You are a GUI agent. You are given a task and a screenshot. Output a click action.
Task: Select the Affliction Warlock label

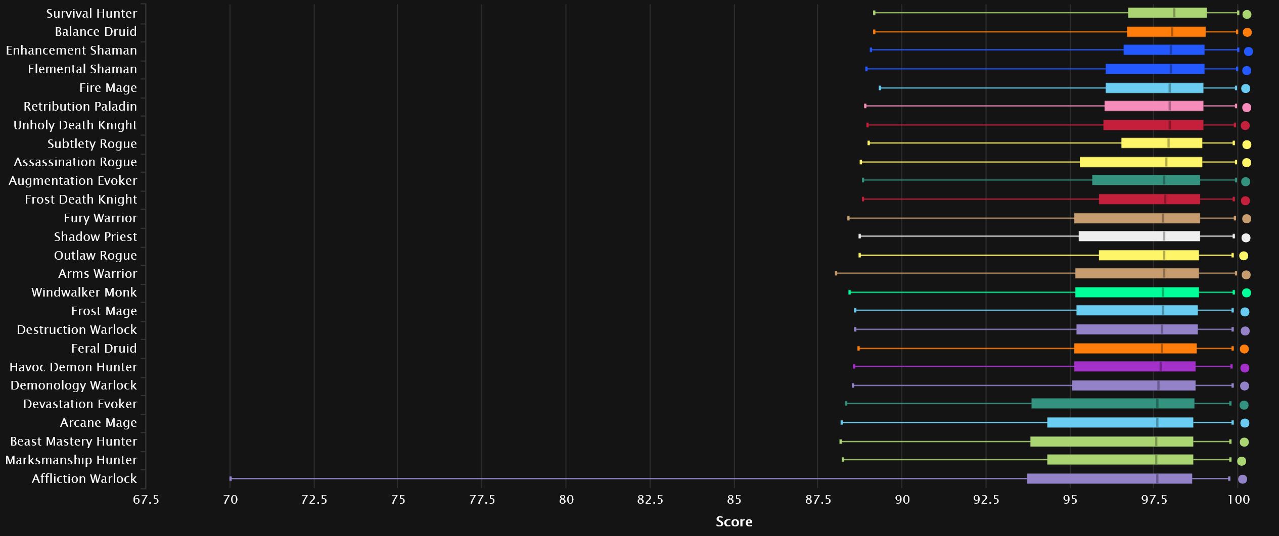click(x=84, y=479)
